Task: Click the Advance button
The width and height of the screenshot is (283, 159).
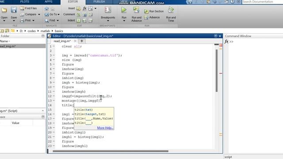Action: click(152, 17)
